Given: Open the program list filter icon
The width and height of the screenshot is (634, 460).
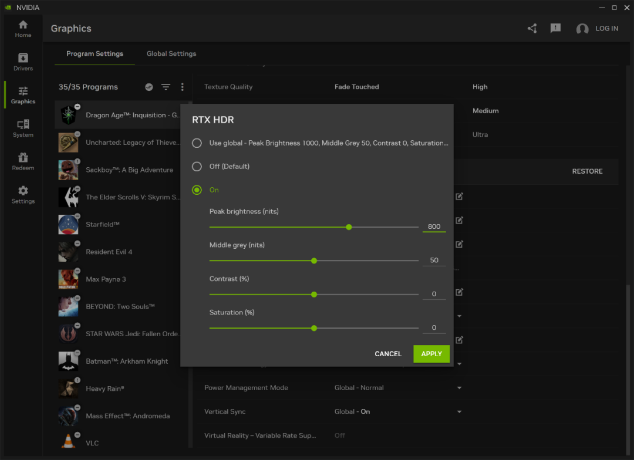Looking at the screenshot, I should [x=166, y=87].
